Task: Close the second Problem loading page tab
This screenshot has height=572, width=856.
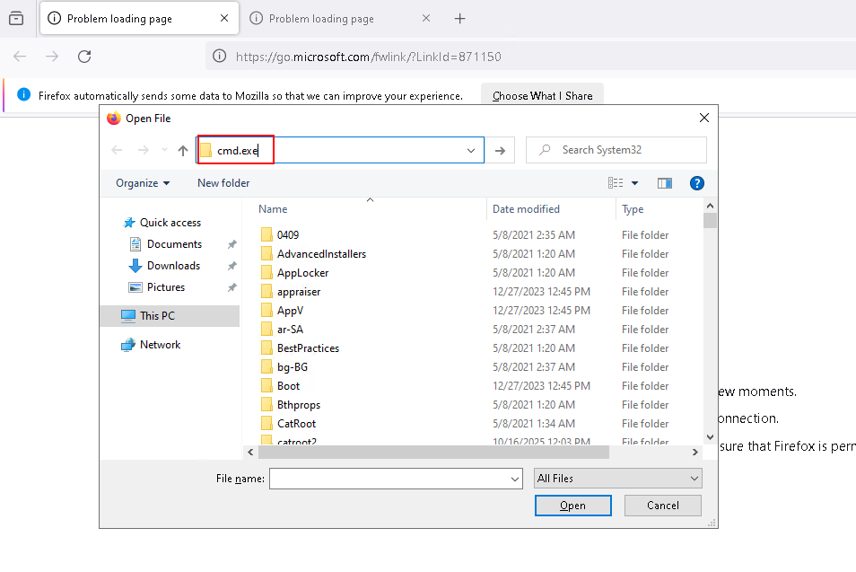Action: 426,18
